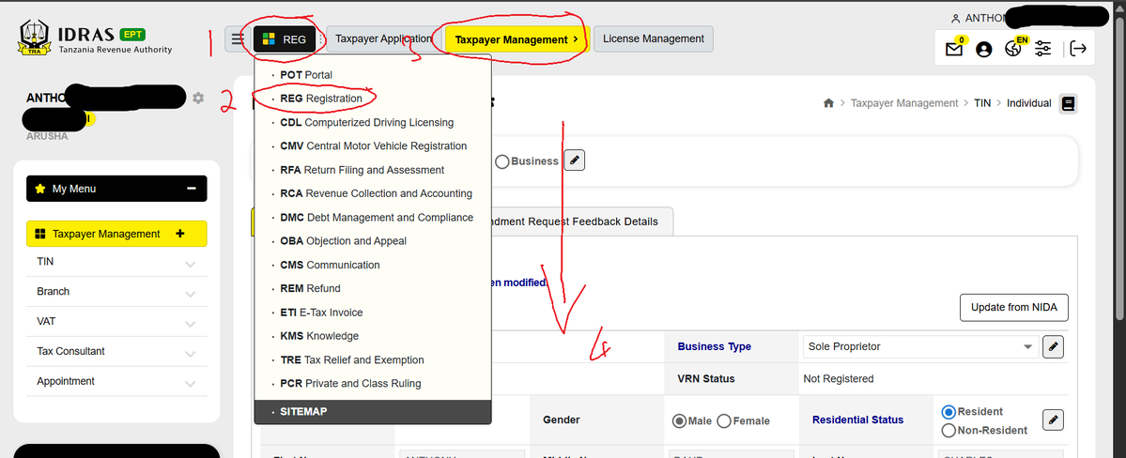Open the mail inbox envelope icon
Screen dimensions: 1126x458
coord(953,49)
